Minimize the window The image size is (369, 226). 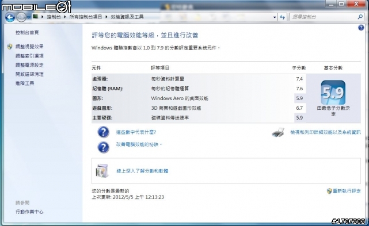(x=331, y=4)
